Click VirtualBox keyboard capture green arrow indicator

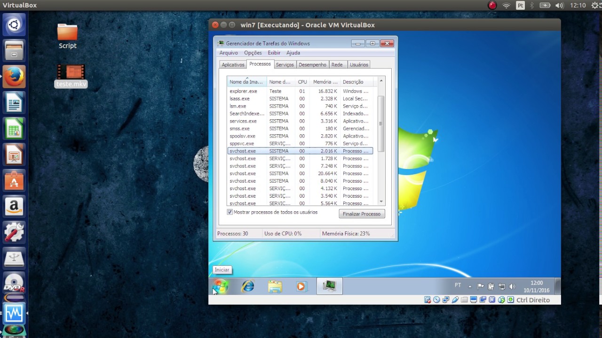(511, 300)
